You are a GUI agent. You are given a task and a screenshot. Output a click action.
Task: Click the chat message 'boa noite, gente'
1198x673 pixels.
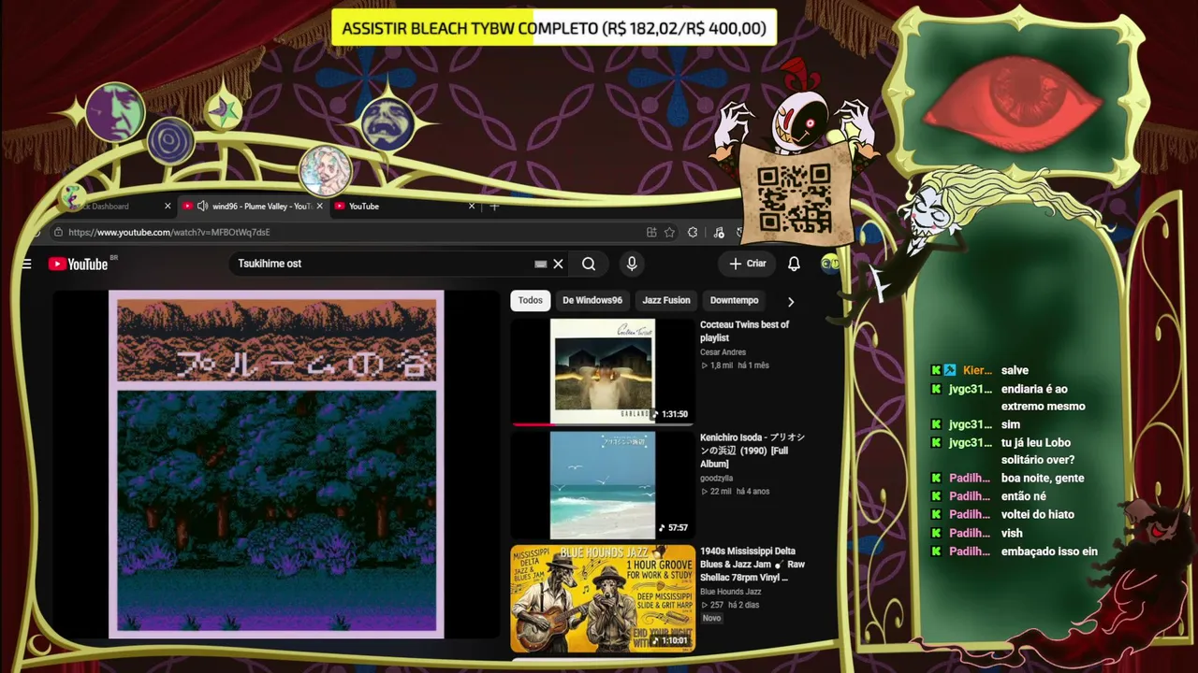[1043, 478]
